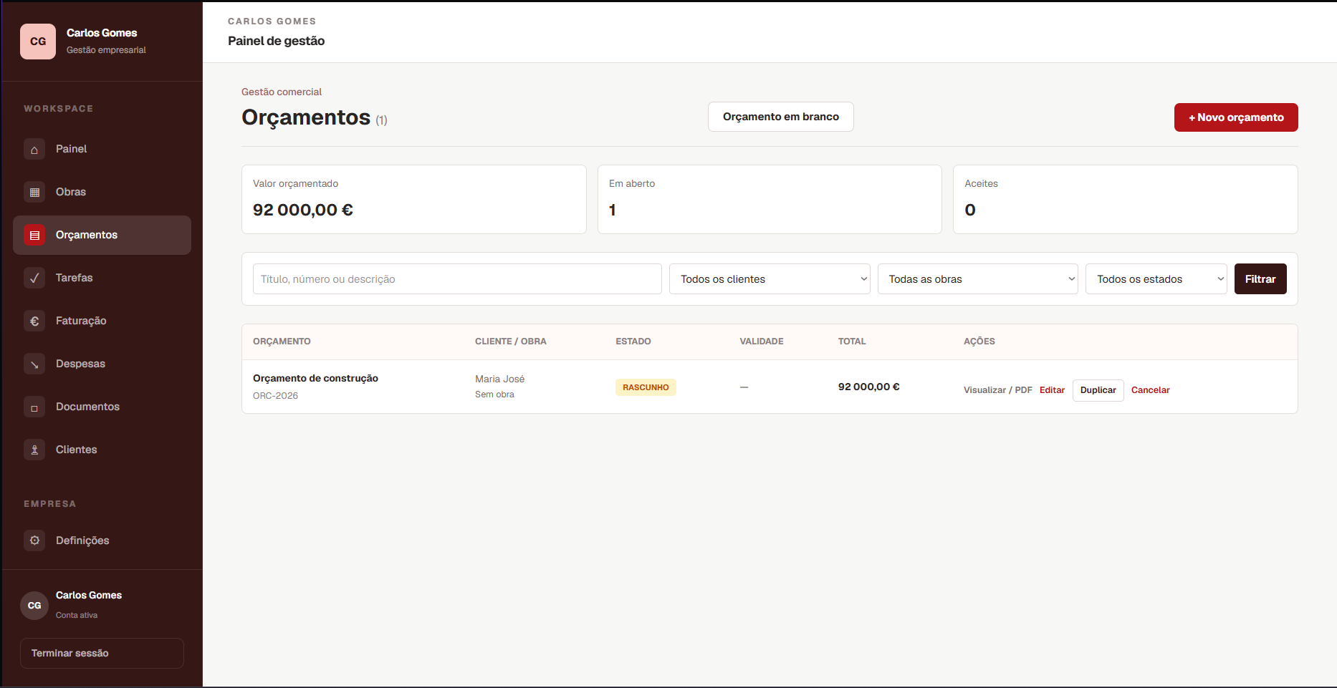Open the Painel home icon
Viewport: 1337px width, 688px height.
34,149
